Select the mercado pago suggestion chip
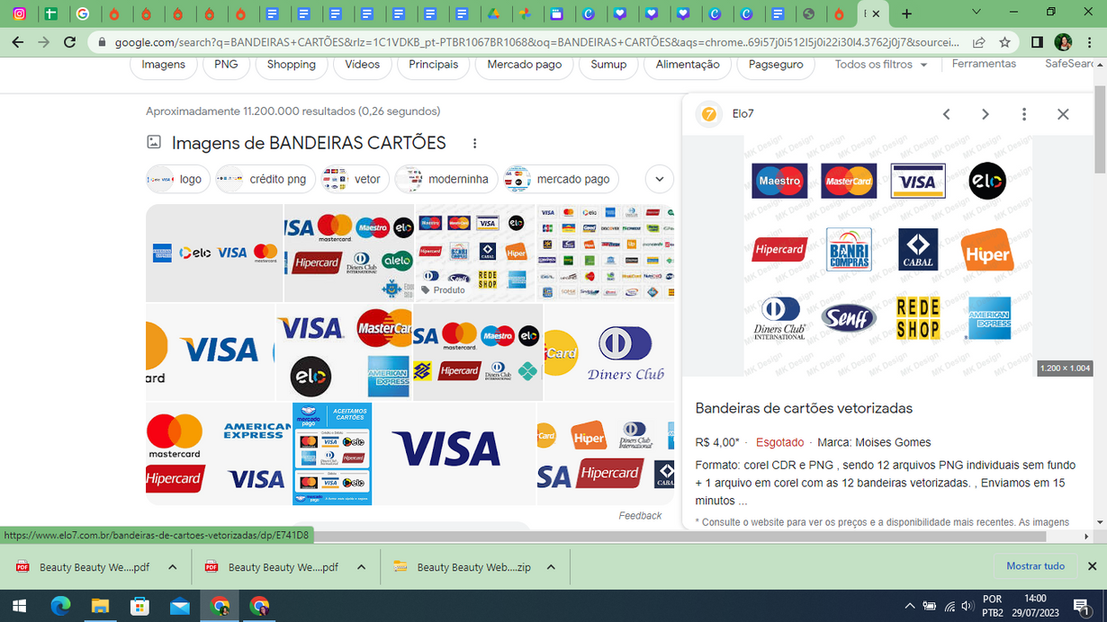 562,179
